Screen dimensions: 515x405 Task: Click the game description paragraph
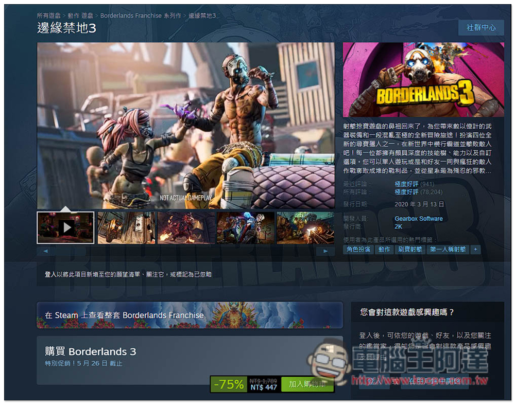(417, 148)
